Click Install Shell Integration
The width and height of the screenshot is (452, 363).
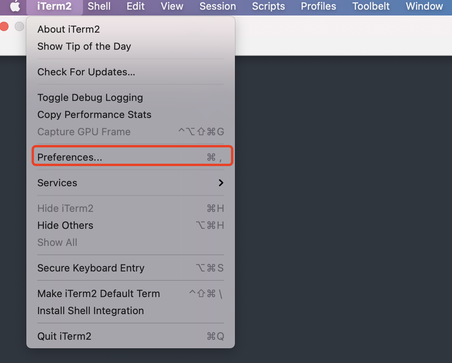[x=90, y=311]
